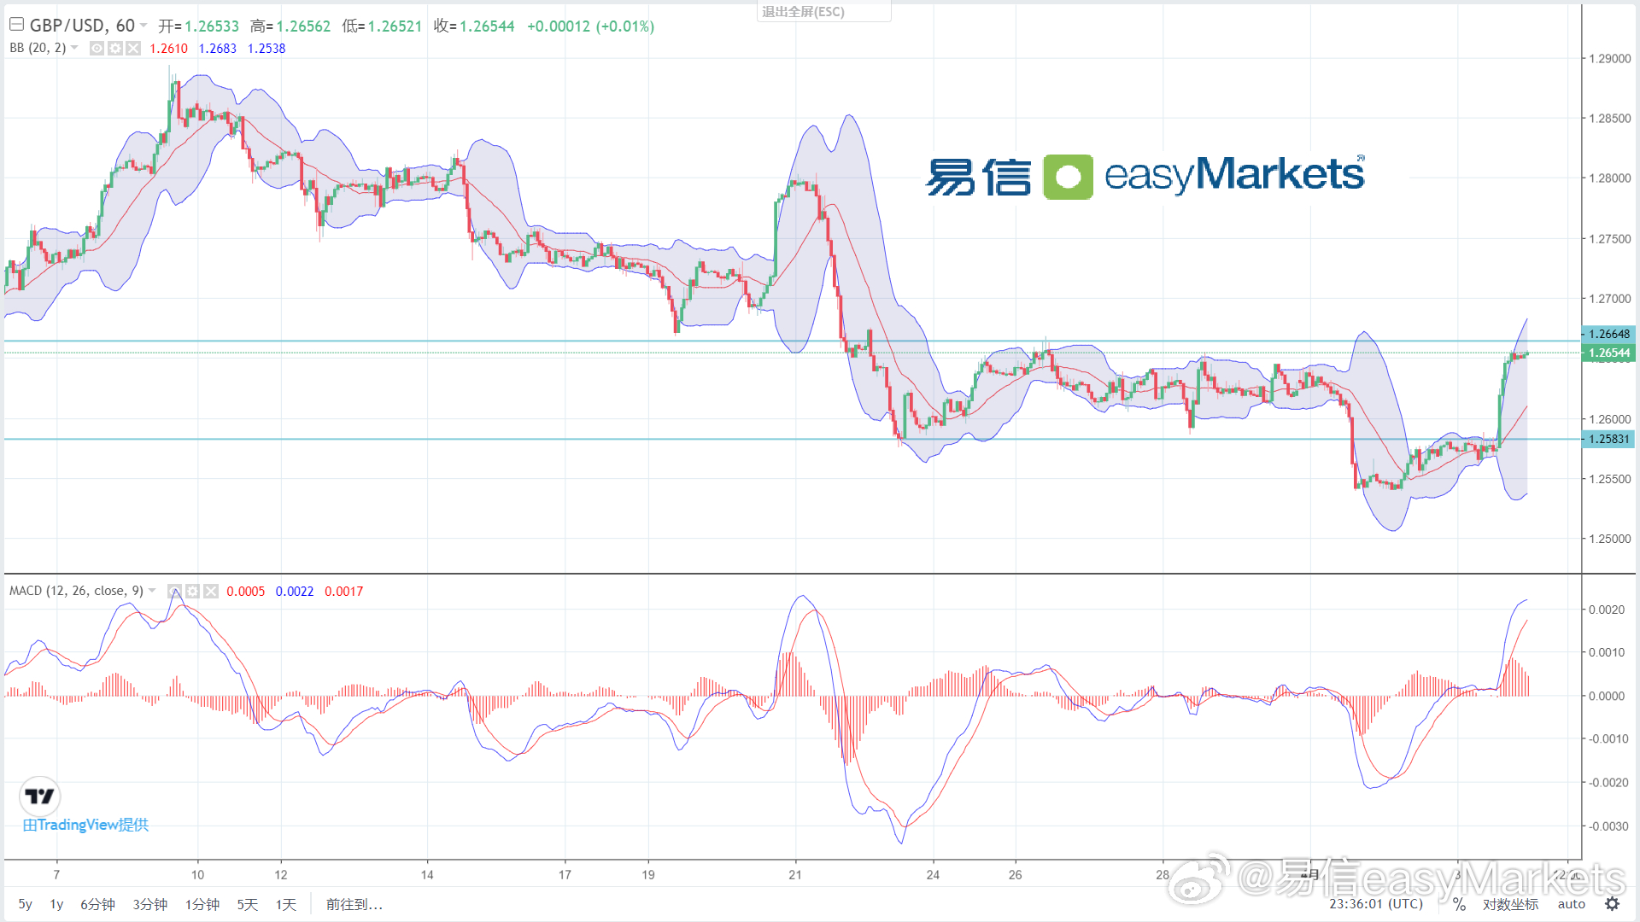
Task: Open the 前往到... date navigation
Action: 354,904
